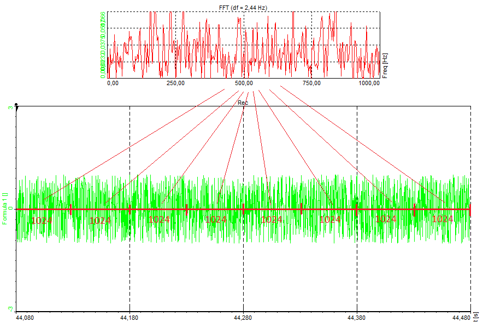This screenshot has width=483, height=328.
Task: Click the 0,00 frequency axis label
Action: pos(113,83)
